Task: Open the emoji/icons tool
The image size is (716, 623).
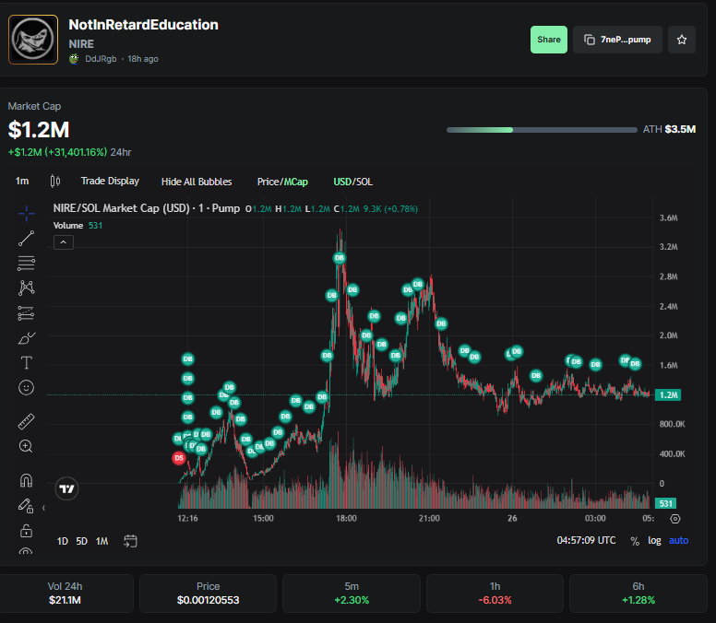Action: (27, 388)
